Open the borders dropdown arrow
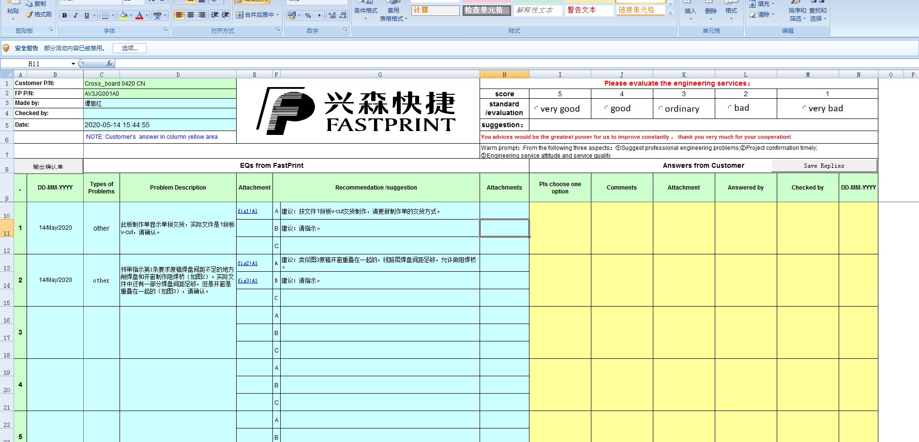Screen dimensions: 919x442 click(x=113, y=15)
